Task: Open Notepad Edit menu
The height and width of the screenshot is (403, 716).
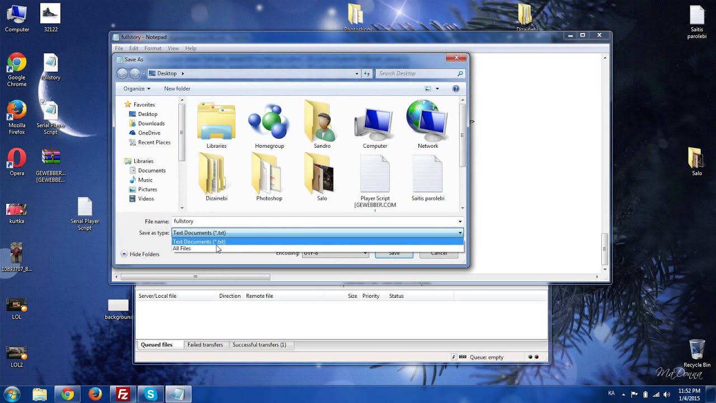Action: pyautogui.click(x=134, y=49)
